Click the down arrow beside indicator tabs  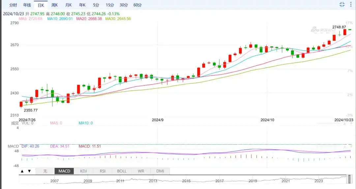pyautogui.click(x=29, y=171)
